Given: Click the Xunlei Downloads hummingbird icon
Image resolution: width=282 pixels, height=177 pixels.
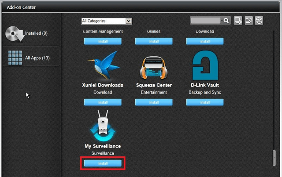Looking at the screenshot, I should pos(104,65).
